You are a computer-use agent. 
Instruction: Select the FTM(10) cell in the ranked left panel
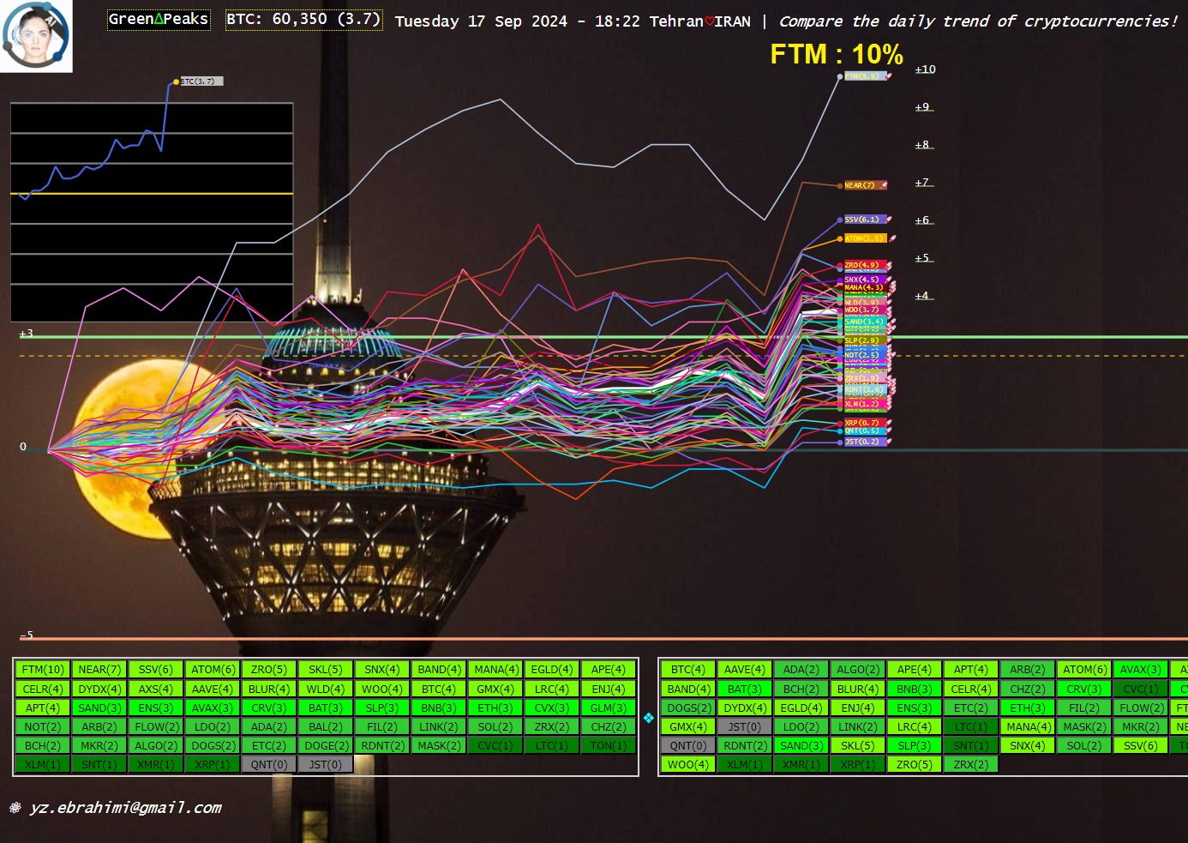[x=43, y=670]
